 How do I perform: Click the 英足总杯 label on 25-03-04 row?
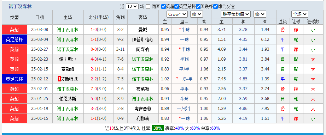tap(14, 39)
